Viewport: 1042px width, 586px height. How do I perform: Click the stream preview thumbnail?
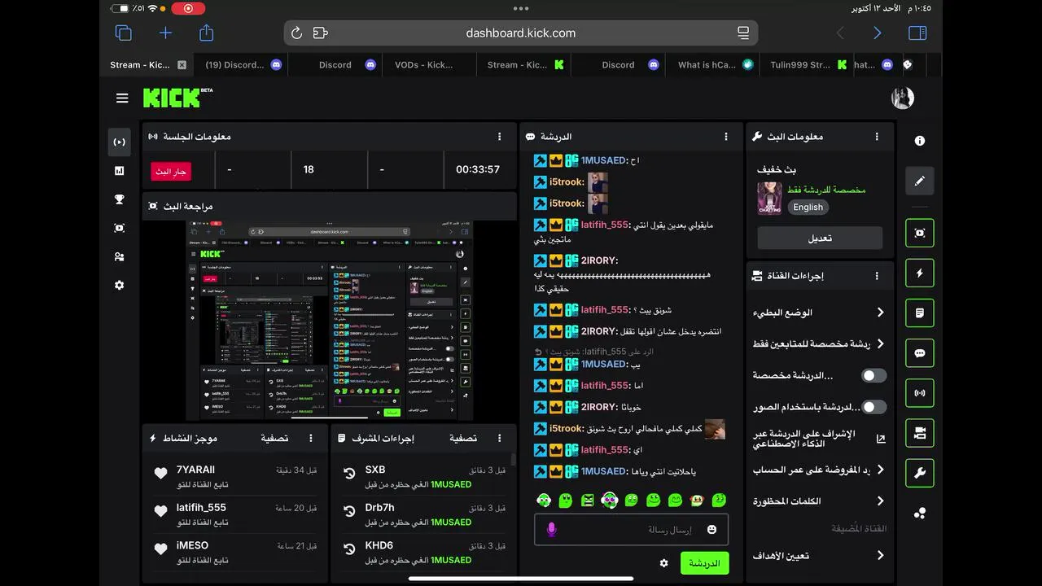[x=330, y=320]
